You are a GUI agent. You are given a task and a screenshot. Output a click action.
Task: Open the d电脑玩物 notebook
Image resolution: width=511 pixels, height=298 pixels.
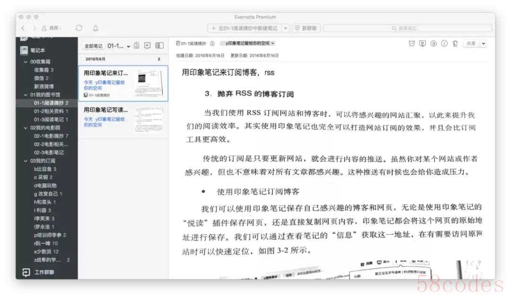[45, 186]
